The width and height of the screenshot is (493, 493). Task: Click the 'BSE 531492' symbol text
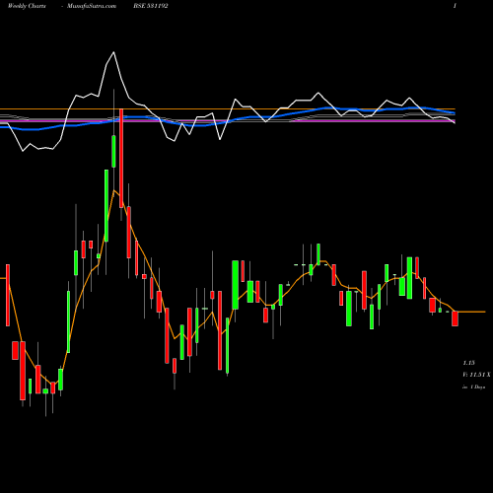point(151,6)
